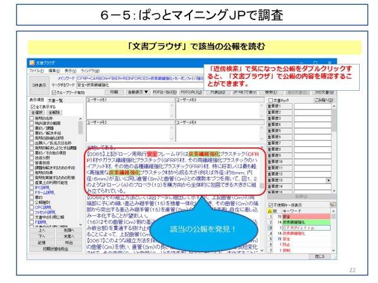Click the 記憶 button in left panel
This screenshot has width=378, height=283.
click(42, 243)
